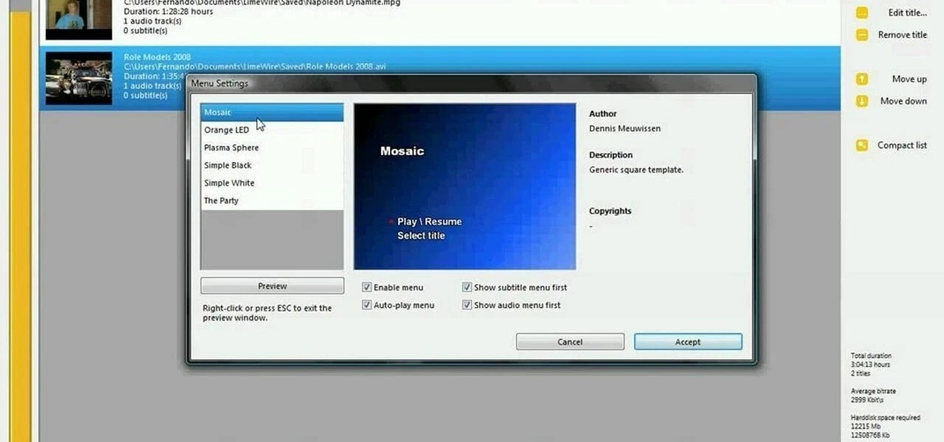The width and height of the screenshot is (944, 442).
Task: Click the Role Models 2008 video thumbnail
Action: click(x=78, y=77)
